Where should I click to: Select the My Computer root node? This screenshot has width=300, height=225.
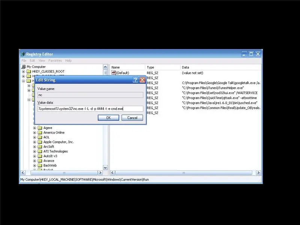coord(36,67)
